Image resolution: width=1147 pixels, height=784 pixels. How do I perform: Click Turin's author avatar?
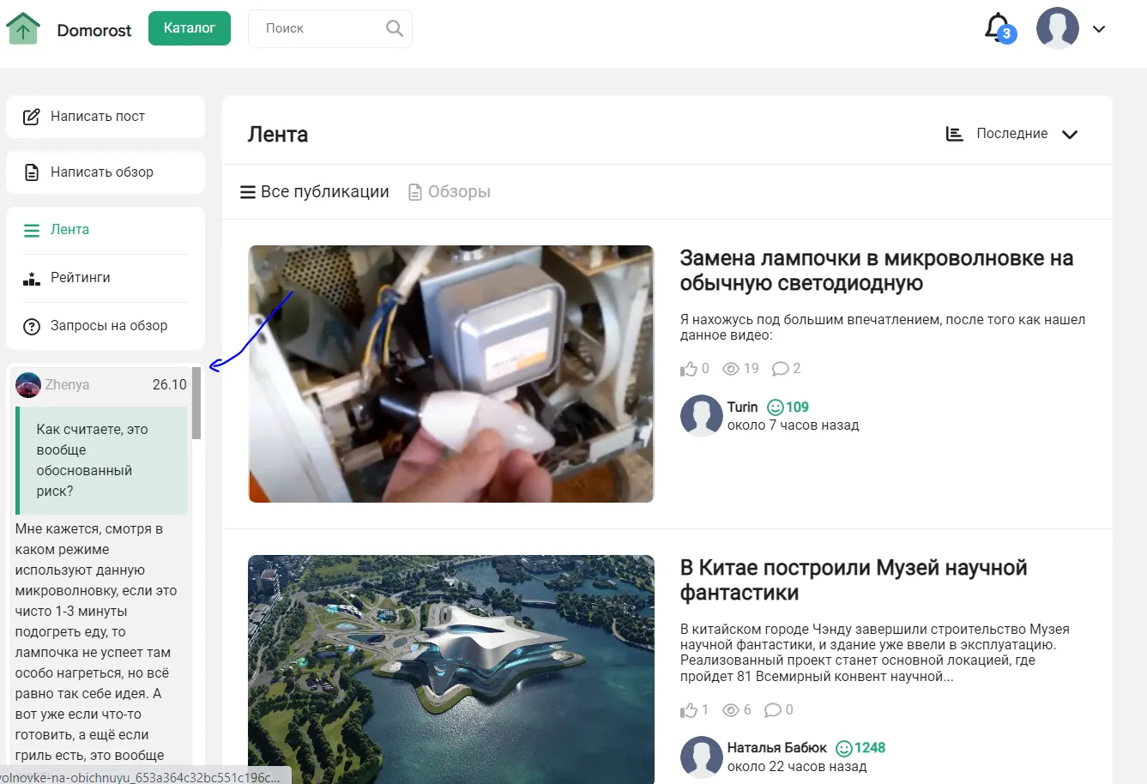click(701, 416)
